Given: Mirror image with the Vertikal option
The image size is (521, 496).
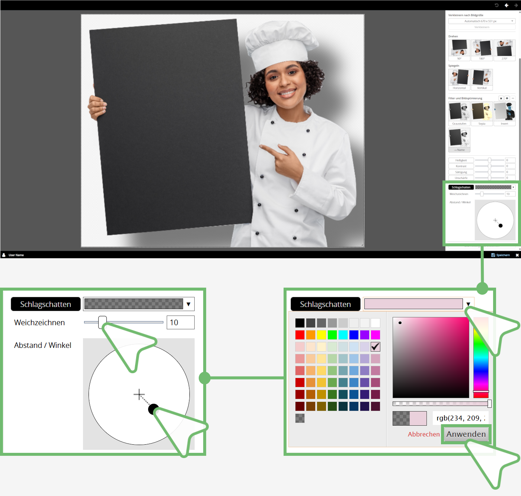Looking at the screenshot, I should [x=482, y=79].
